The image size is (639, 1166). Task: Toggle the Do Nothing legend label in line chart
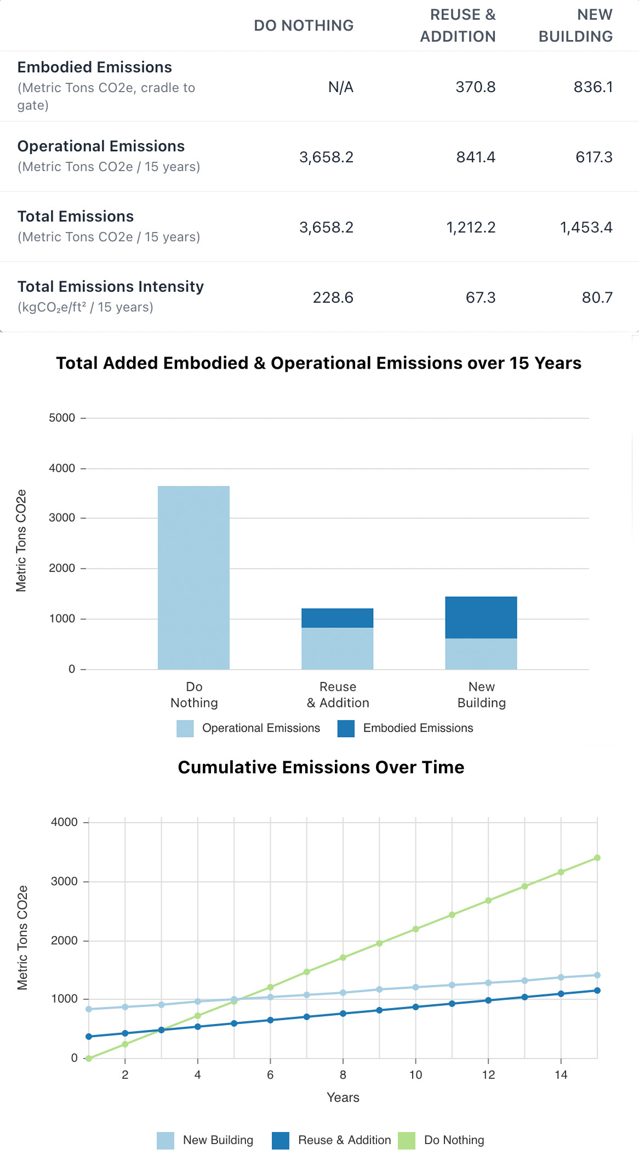pyautogui.click(x=454, y=1140)
